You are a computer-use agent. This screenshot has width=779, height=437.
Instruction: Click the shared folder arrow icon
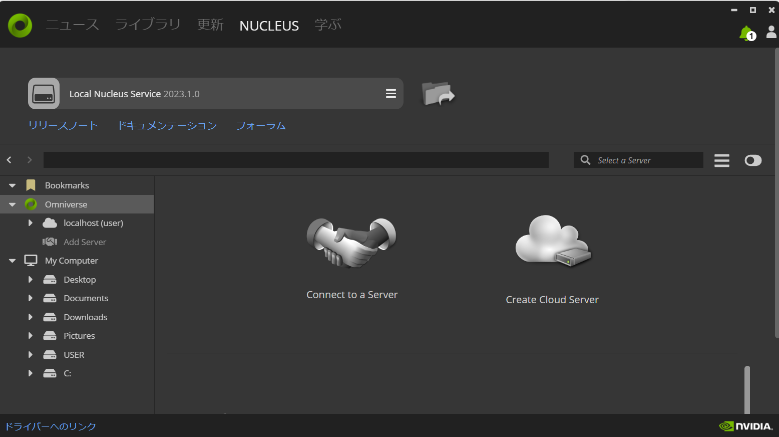point(438,94)
